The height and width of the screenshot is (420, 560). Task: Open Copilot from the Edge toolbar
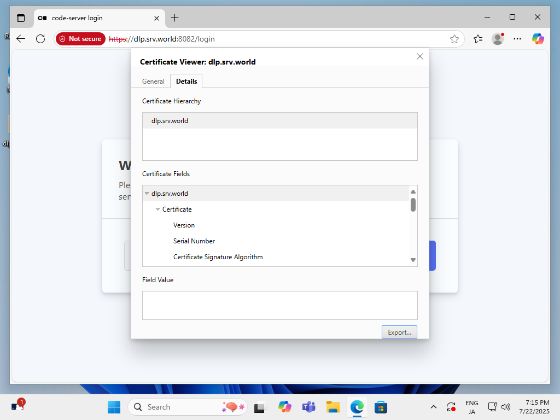[x=538, y=39]
